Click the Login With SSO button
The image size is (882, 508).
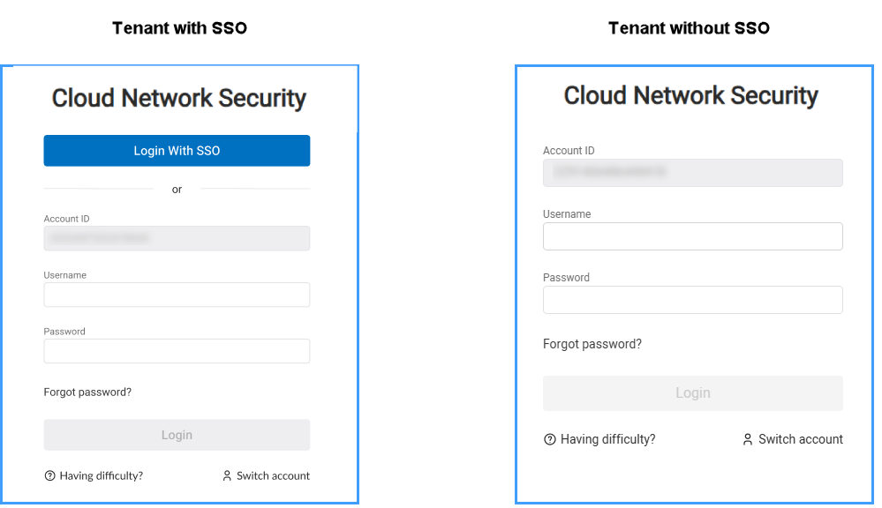(177, 151)
